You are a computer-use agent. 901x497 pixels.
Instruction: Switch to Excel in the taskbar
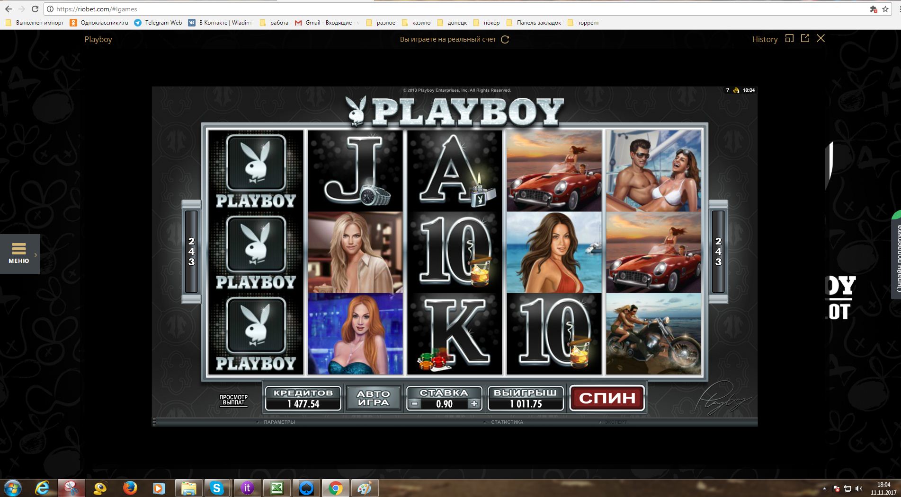pos(277,488)
